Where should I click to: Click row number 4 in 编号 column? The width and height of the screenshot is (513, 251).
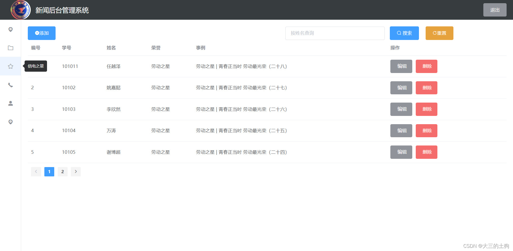[x=32, y=131]
